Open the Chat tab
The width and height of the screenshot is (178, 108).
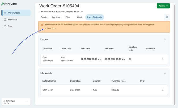click(x=79, y=17)
